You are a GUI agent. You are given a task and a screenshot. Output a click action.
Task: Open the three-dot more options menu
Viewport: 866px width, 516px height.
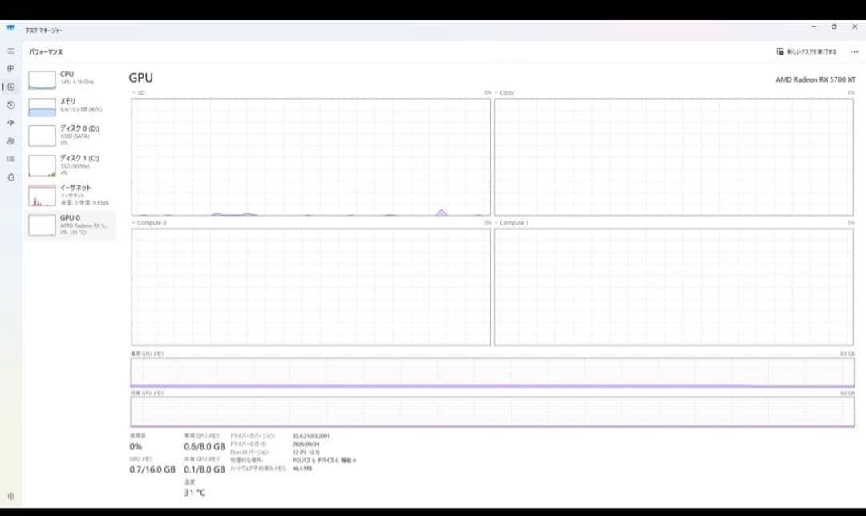[x=855, y=51]
